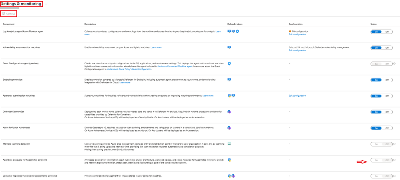
Task: Click the monitor plan icon for Endpoint protection
Action: pos(229,80)
